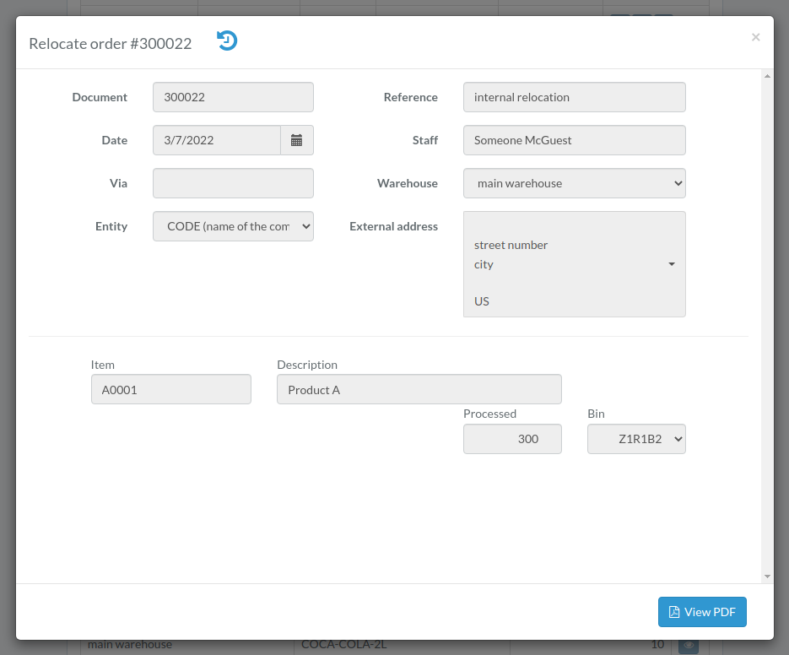The width and height of the screenshot is (789, 655).
Task: Click the Date field showing 3/7/2022
Action: (x=217, y=140)
